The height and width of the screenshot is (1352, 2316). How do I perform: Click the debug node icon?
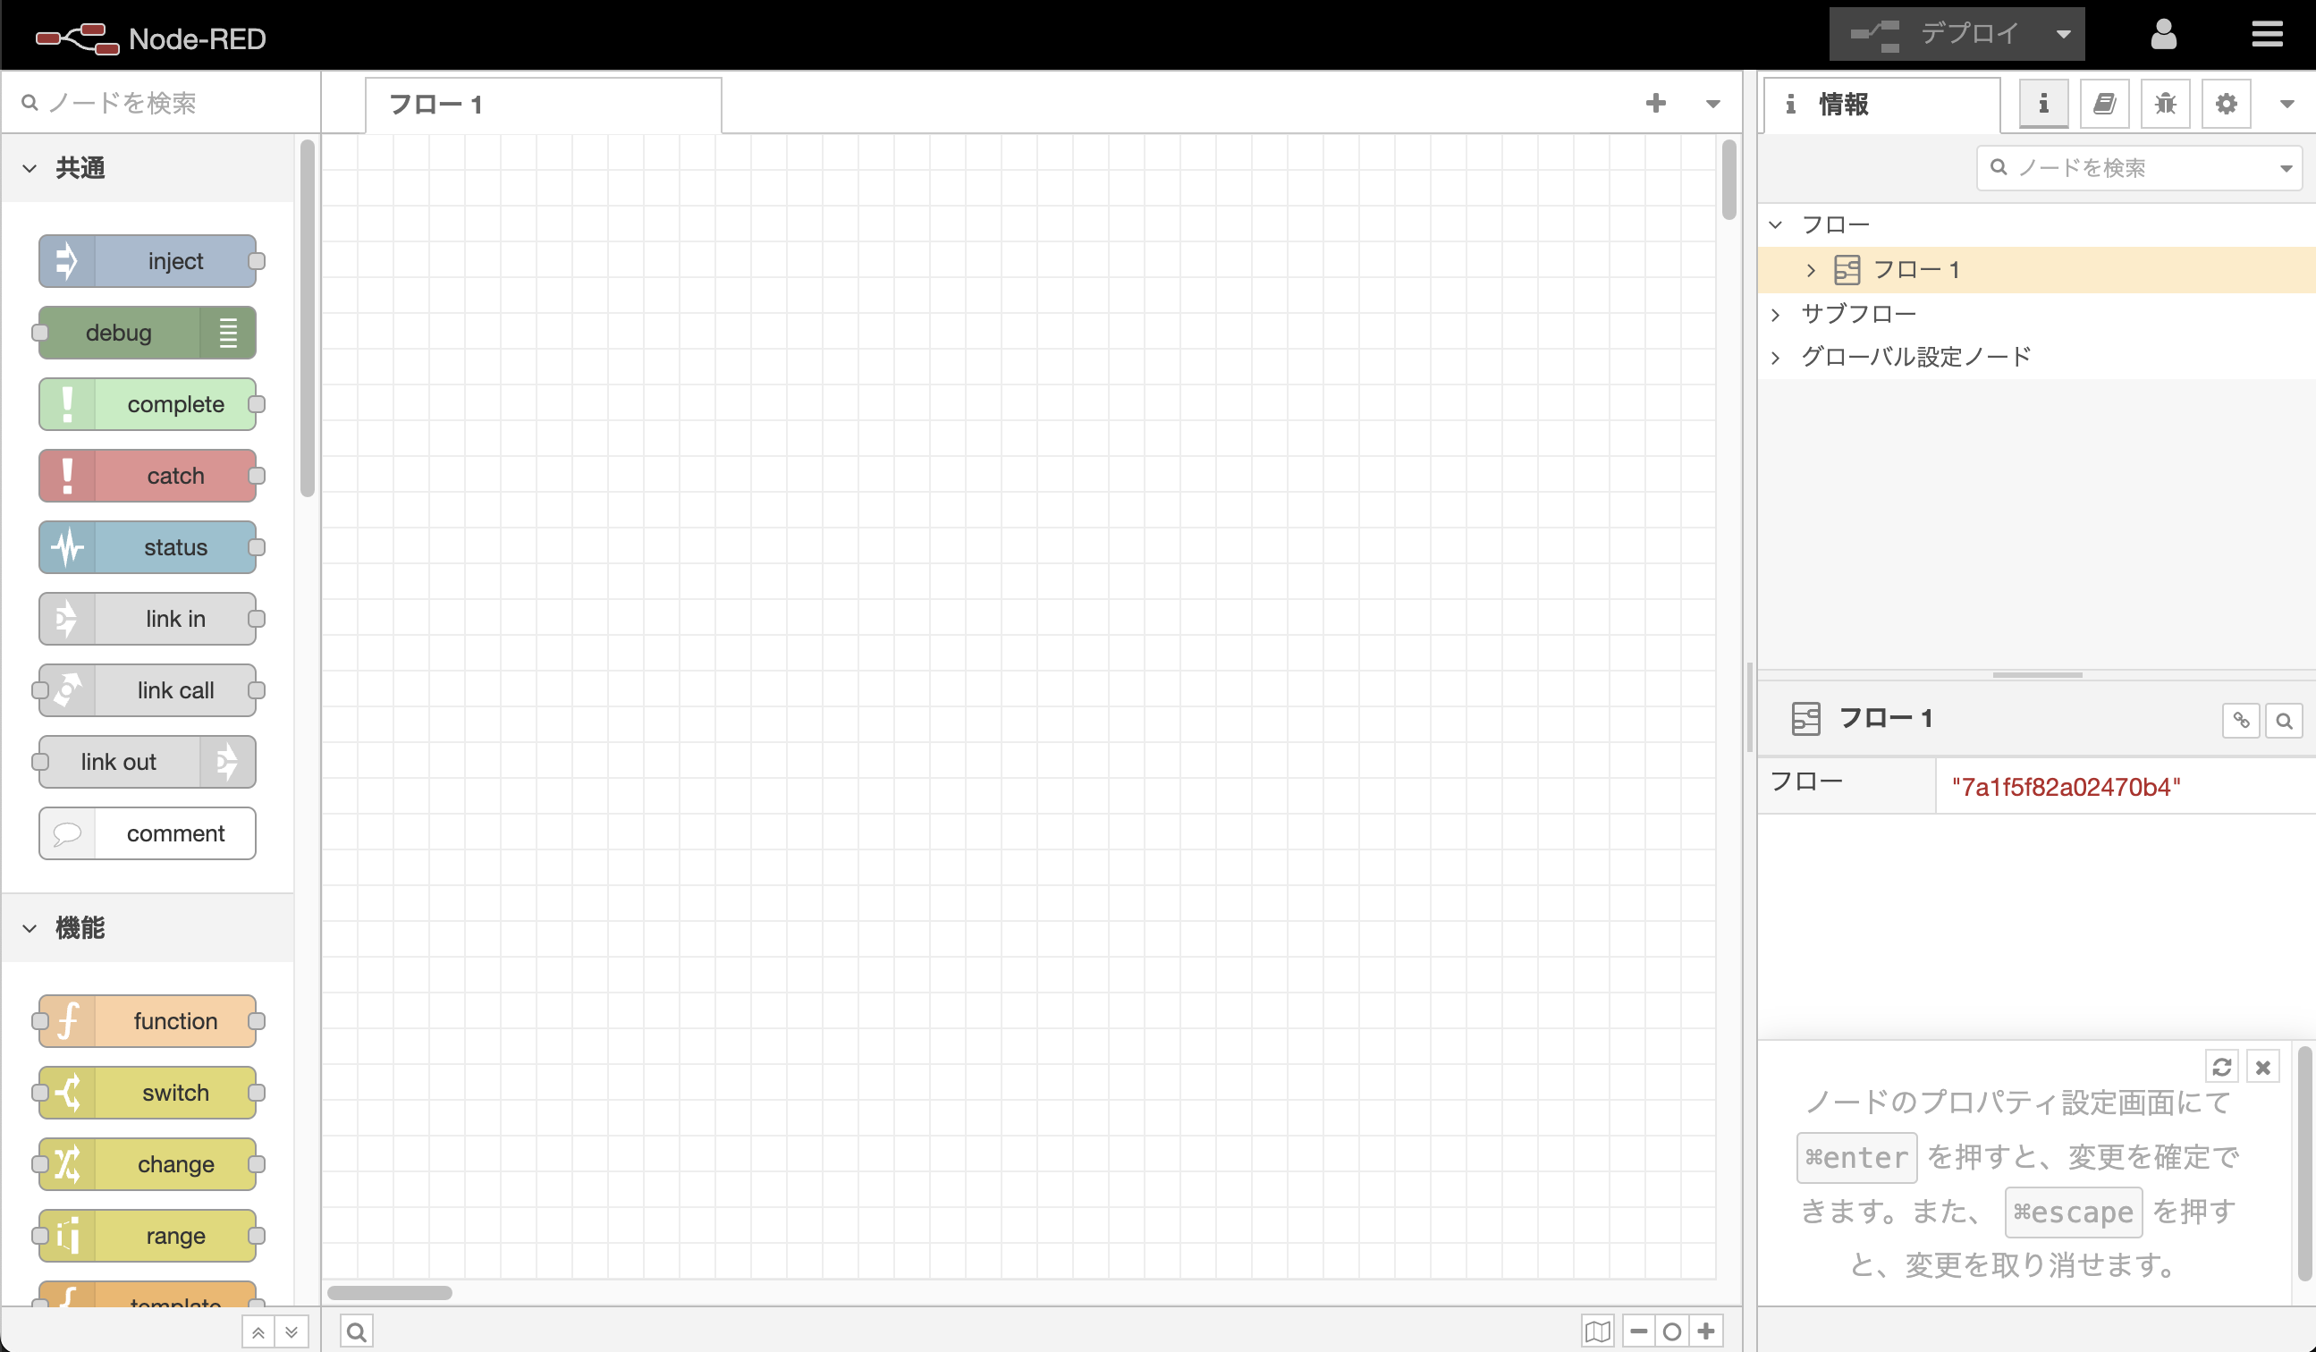[x=229, y=334]
